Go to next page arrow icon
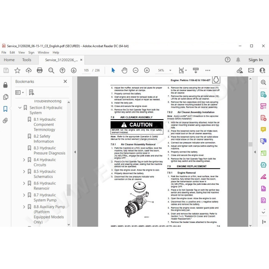Viewport: 269px width, 269px height. (74, 70)
